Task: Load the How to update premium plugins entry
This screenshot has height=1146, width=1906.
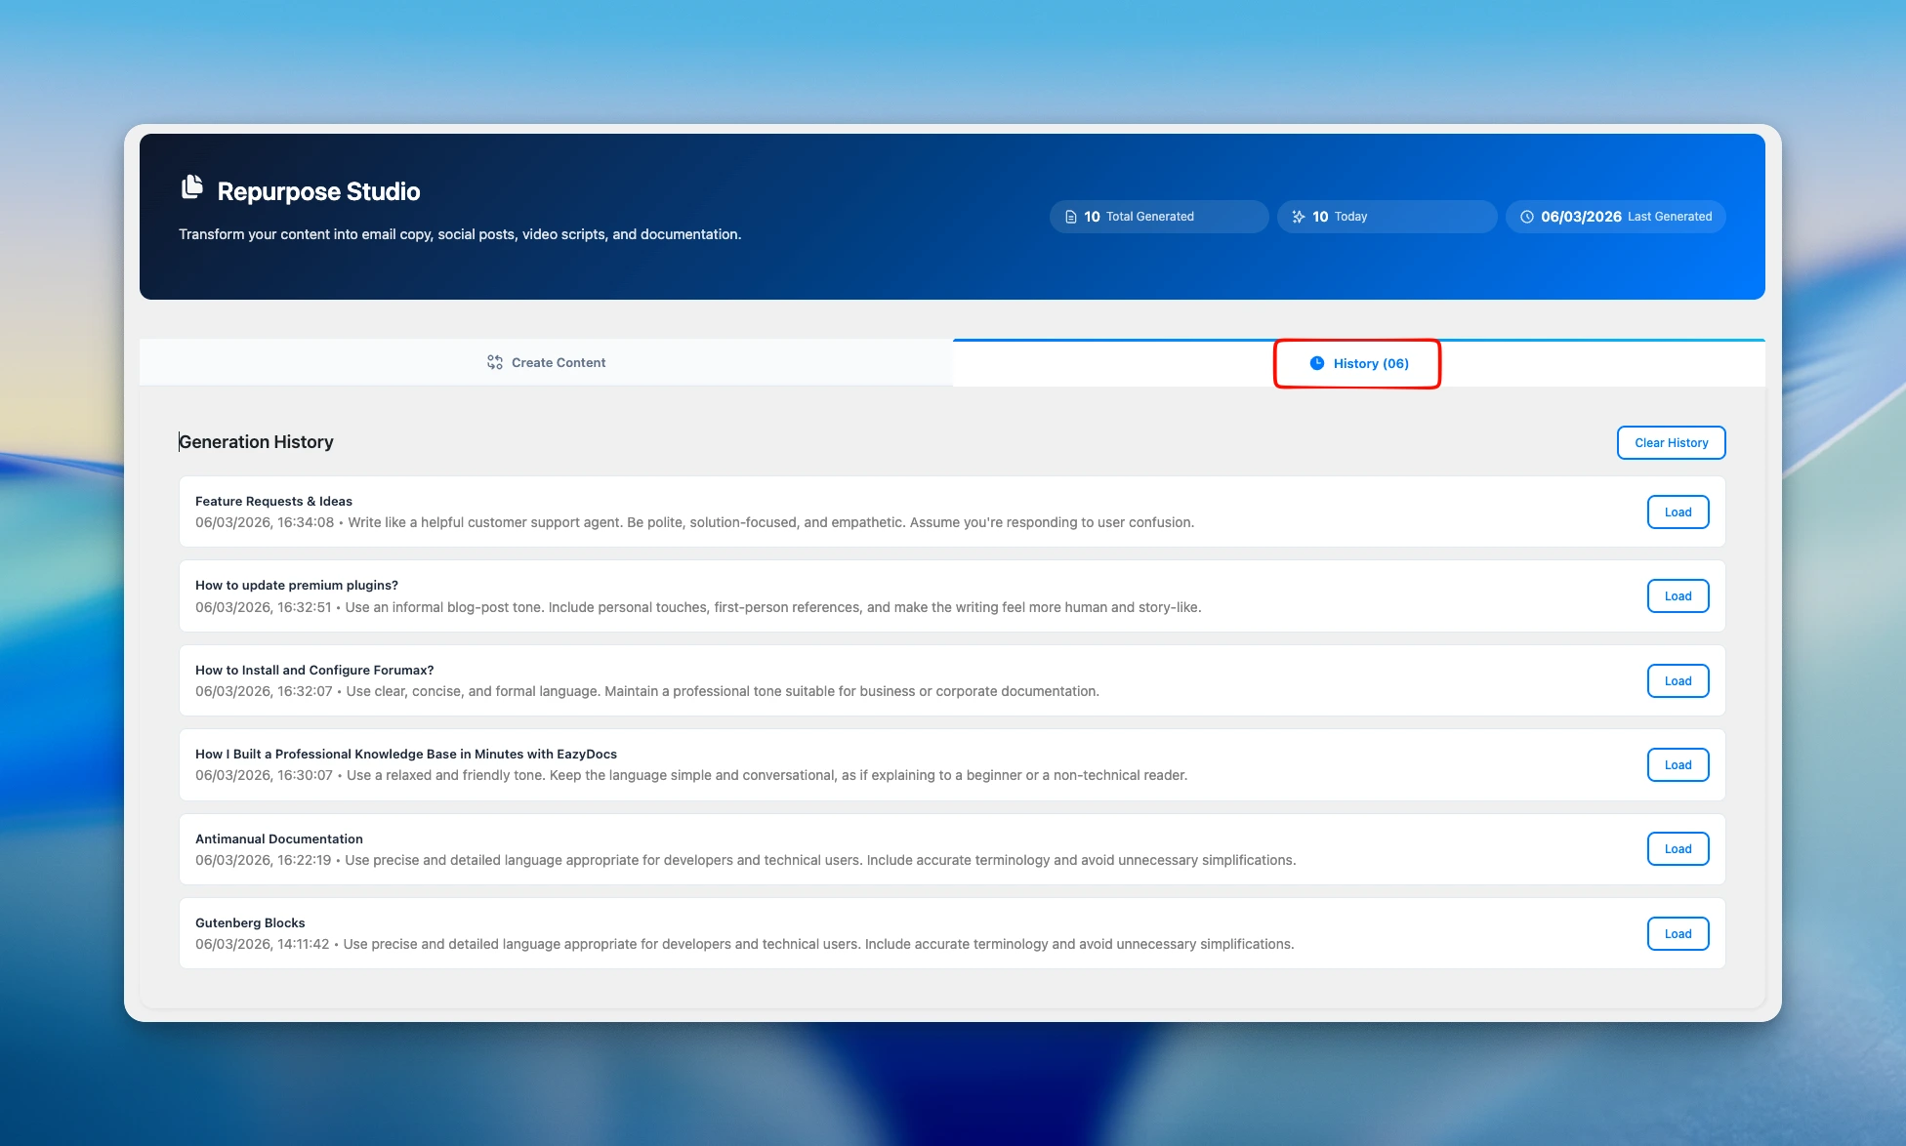Action: point(1678,596)
